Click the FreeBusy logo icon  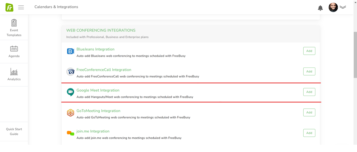coord(9,7)
